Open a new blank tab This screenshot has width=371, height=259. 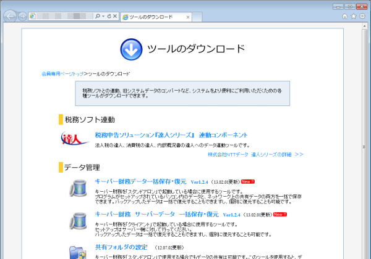click(197, 17)
